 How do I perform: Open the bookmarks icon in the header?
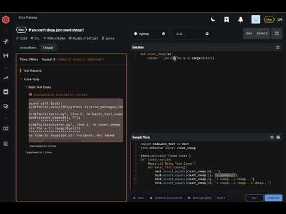pos(226,20)
